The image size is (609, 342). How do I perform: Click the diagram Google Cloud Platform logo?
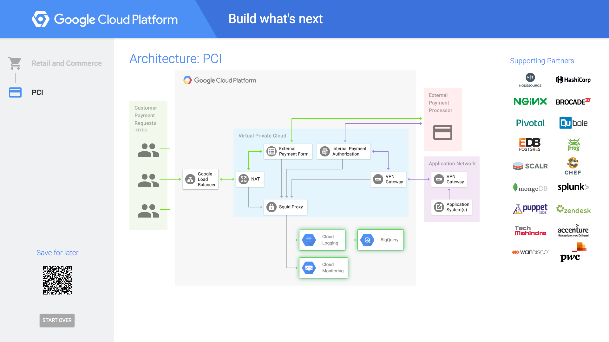219,80
